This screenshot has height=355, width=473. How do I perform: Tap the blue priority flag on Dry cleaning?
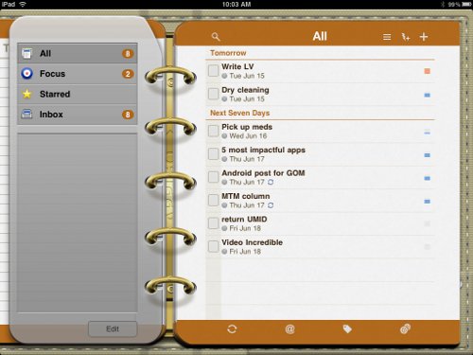tap(428, 95)
